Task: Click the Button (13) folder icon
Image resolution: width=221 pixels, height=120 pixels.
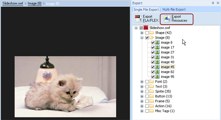Action: [151, 96]
